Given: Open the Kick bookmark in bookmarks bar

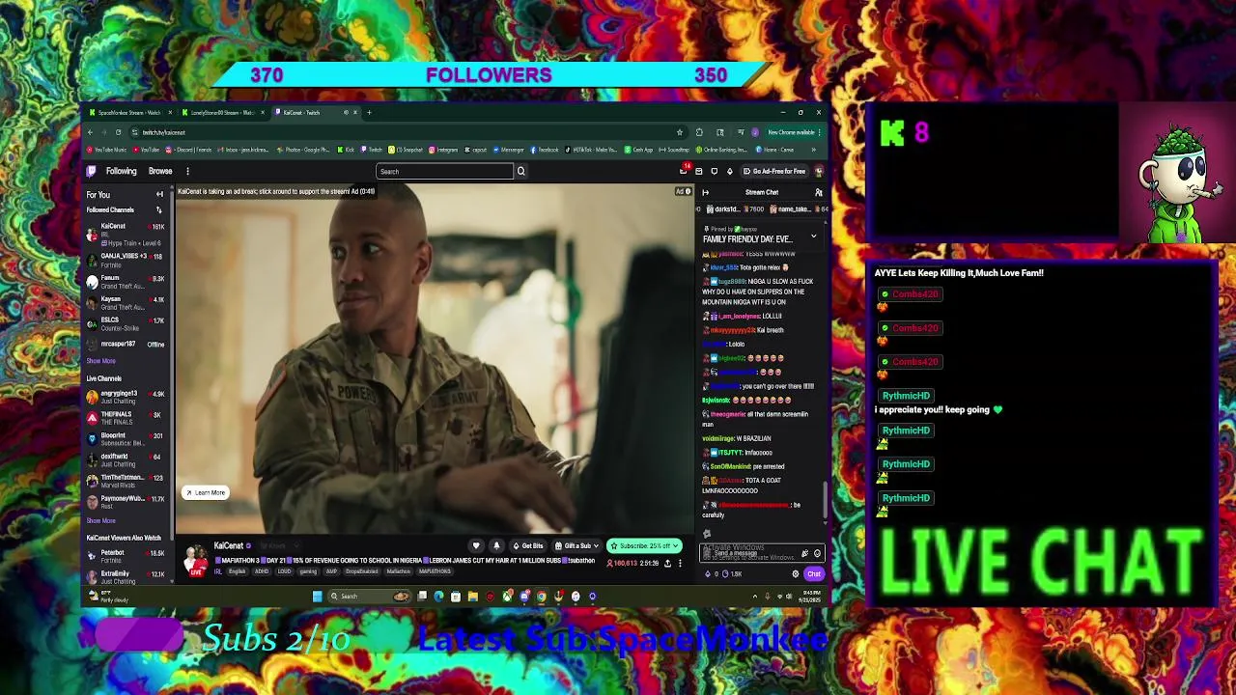Looking at the screenshot, I should (x=346, y=150).
